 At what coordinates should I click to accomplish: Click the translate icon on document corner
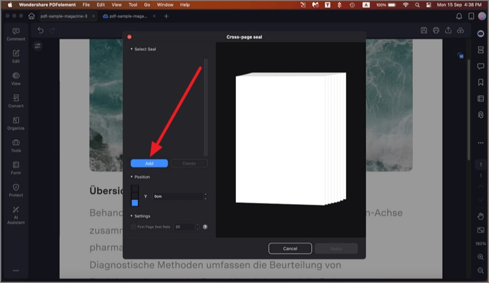(x=460, y=56)
